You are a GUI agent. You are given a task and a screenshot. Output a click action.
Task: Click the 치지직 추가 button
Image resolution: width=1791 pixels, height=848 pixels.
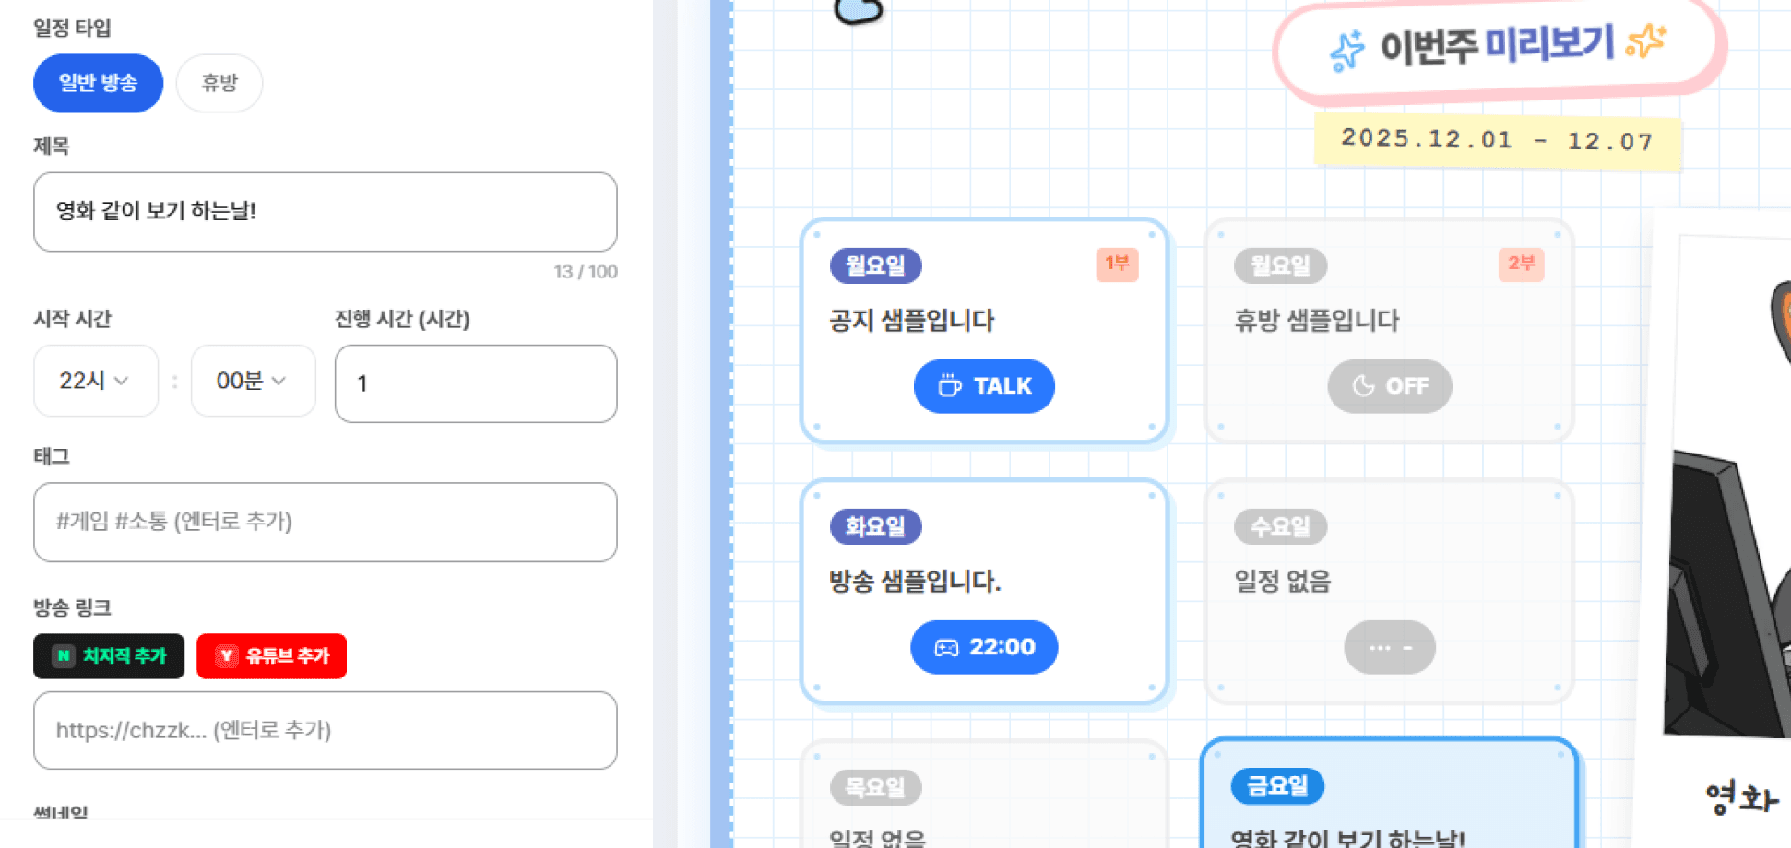108,655
